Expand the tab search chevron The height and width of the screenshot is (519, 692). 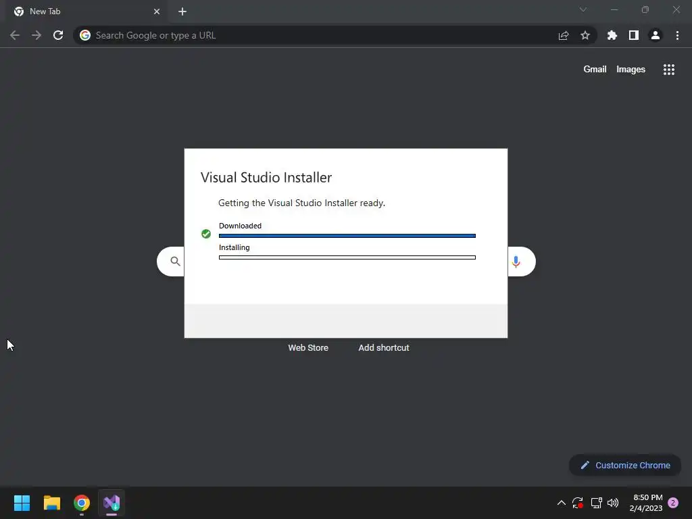point(583,9)
